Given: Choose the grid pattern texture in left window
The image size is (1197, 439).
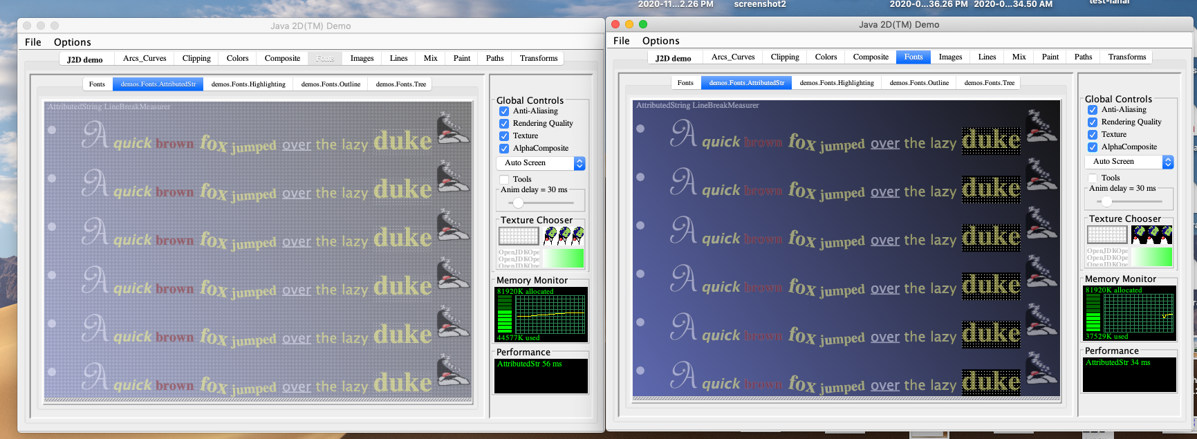Looking at the screenshot, I should pyautogui.click(x=519, y=236).
